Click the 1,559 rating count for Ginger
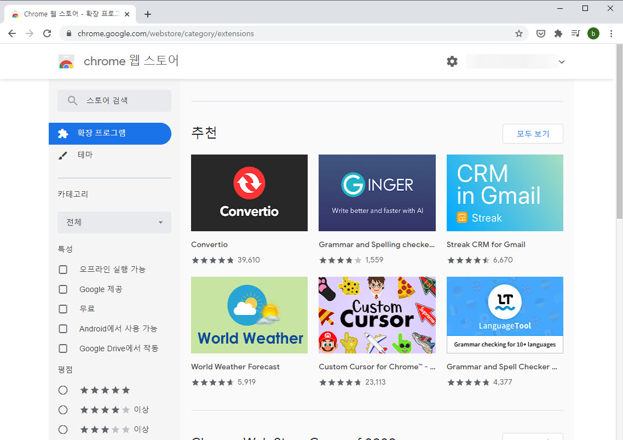Viewport: 623px width, 440px height. (x=374, y=260)
